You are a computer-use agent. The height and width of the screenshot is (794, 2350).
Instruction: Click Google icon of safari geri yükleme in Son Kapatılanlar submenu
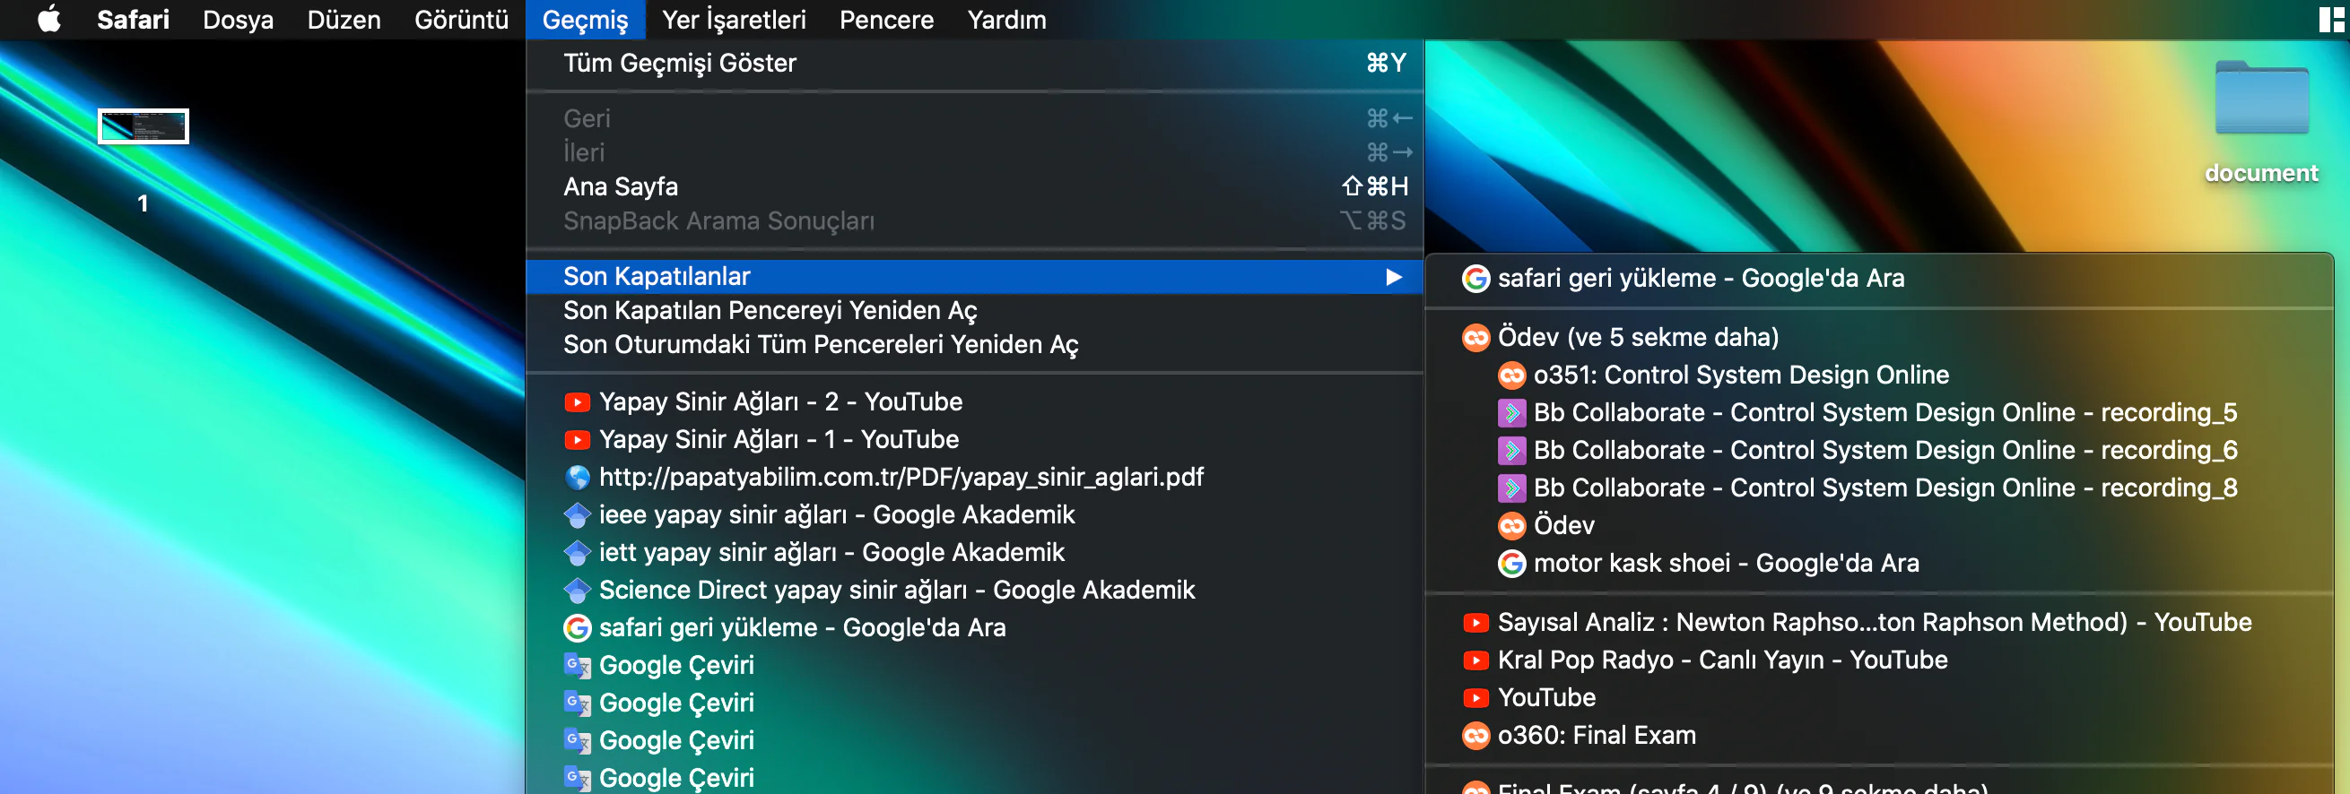pos(1475,278)
